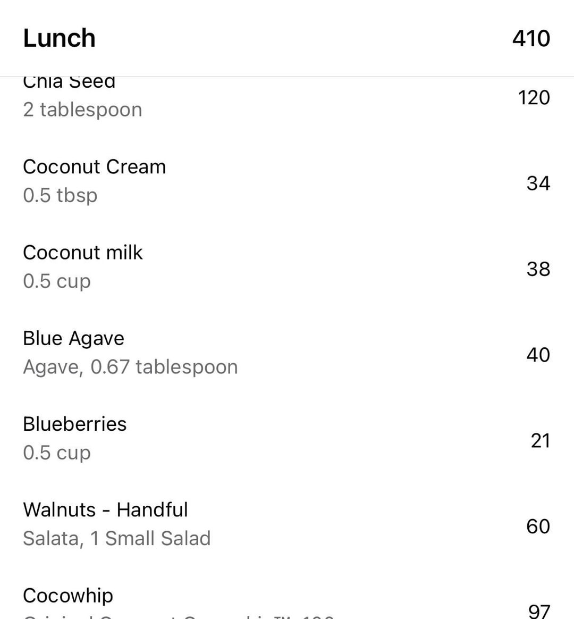Tap 'Salata, 1 Small Salad' serving description
The image size is (574, 619).
[117, 539]
